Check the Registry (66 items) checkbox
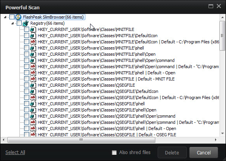 pos(19,23)
